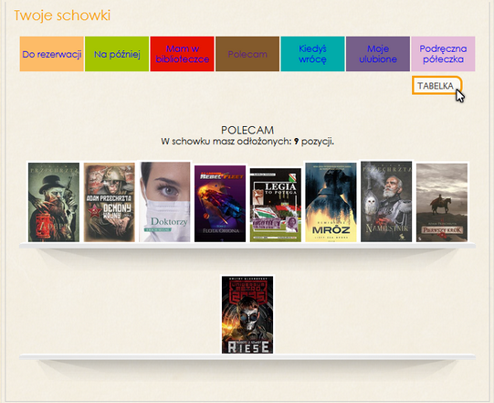Image resolution: width=494 pixels, height=403 pixels.
Task: Open the Doktorzy book cover
Action: (x=164, y=202)
